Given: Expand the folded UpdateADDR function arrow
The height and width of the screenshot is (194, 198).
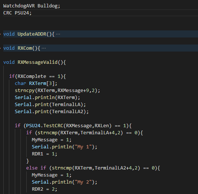Looking at the screenshot, I should (x=0, y=34).
